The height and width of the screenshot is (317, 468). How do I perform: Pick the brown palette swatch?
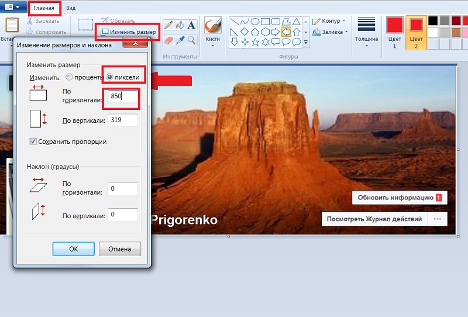pos(456,32)
